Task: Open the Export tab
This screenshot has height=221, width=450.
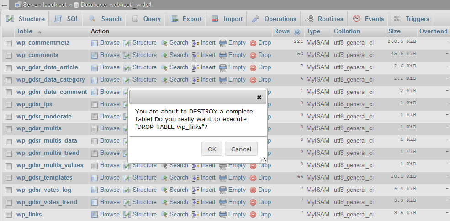Action: 186,19
